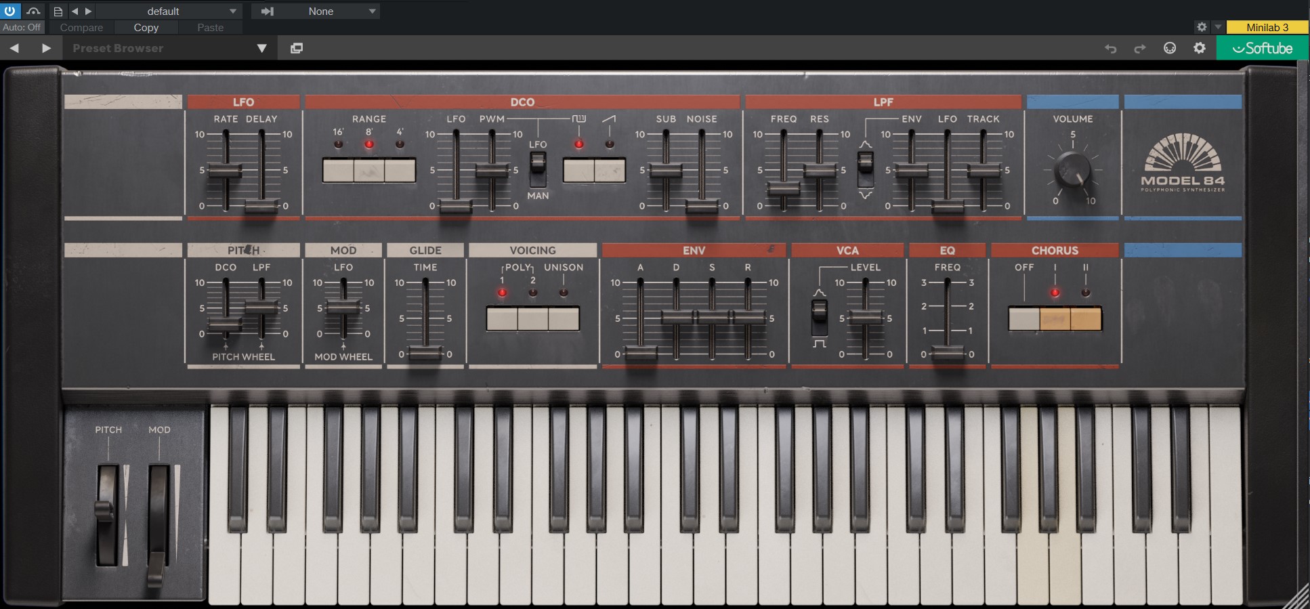The height and width of the screenshot is (609, 1310).
Task: Click the DCO Sub slider
Action: click(x=666, y=171)
